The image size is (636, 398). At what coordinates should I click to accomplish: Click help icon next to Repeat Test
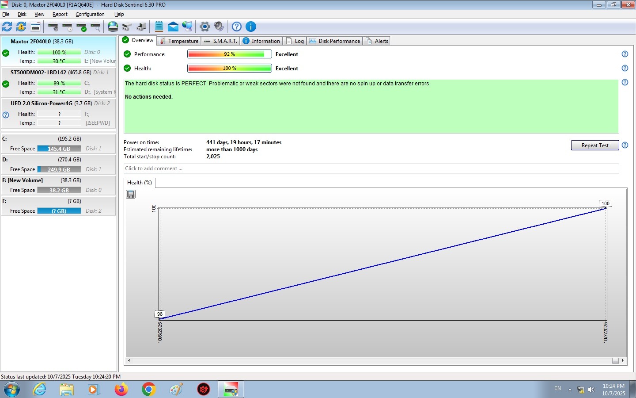625,145
